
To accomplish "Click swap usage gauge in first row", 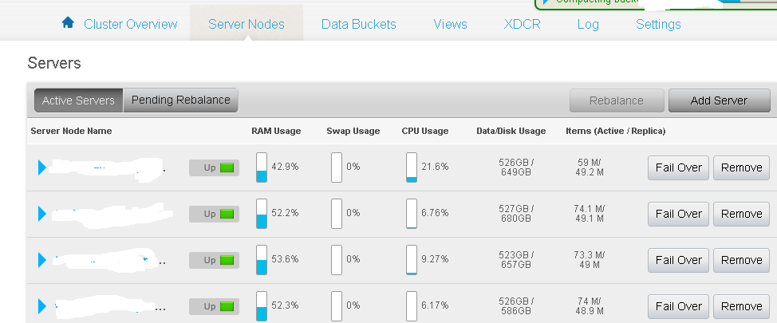I will (x=337, y=167).
